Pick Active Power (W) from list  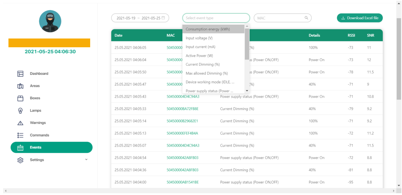coord(199,56)
